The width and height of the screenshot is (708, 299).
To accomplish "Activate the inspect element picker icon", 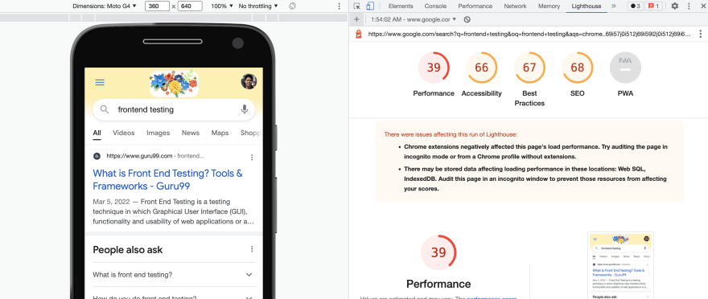I will [357, 6].
